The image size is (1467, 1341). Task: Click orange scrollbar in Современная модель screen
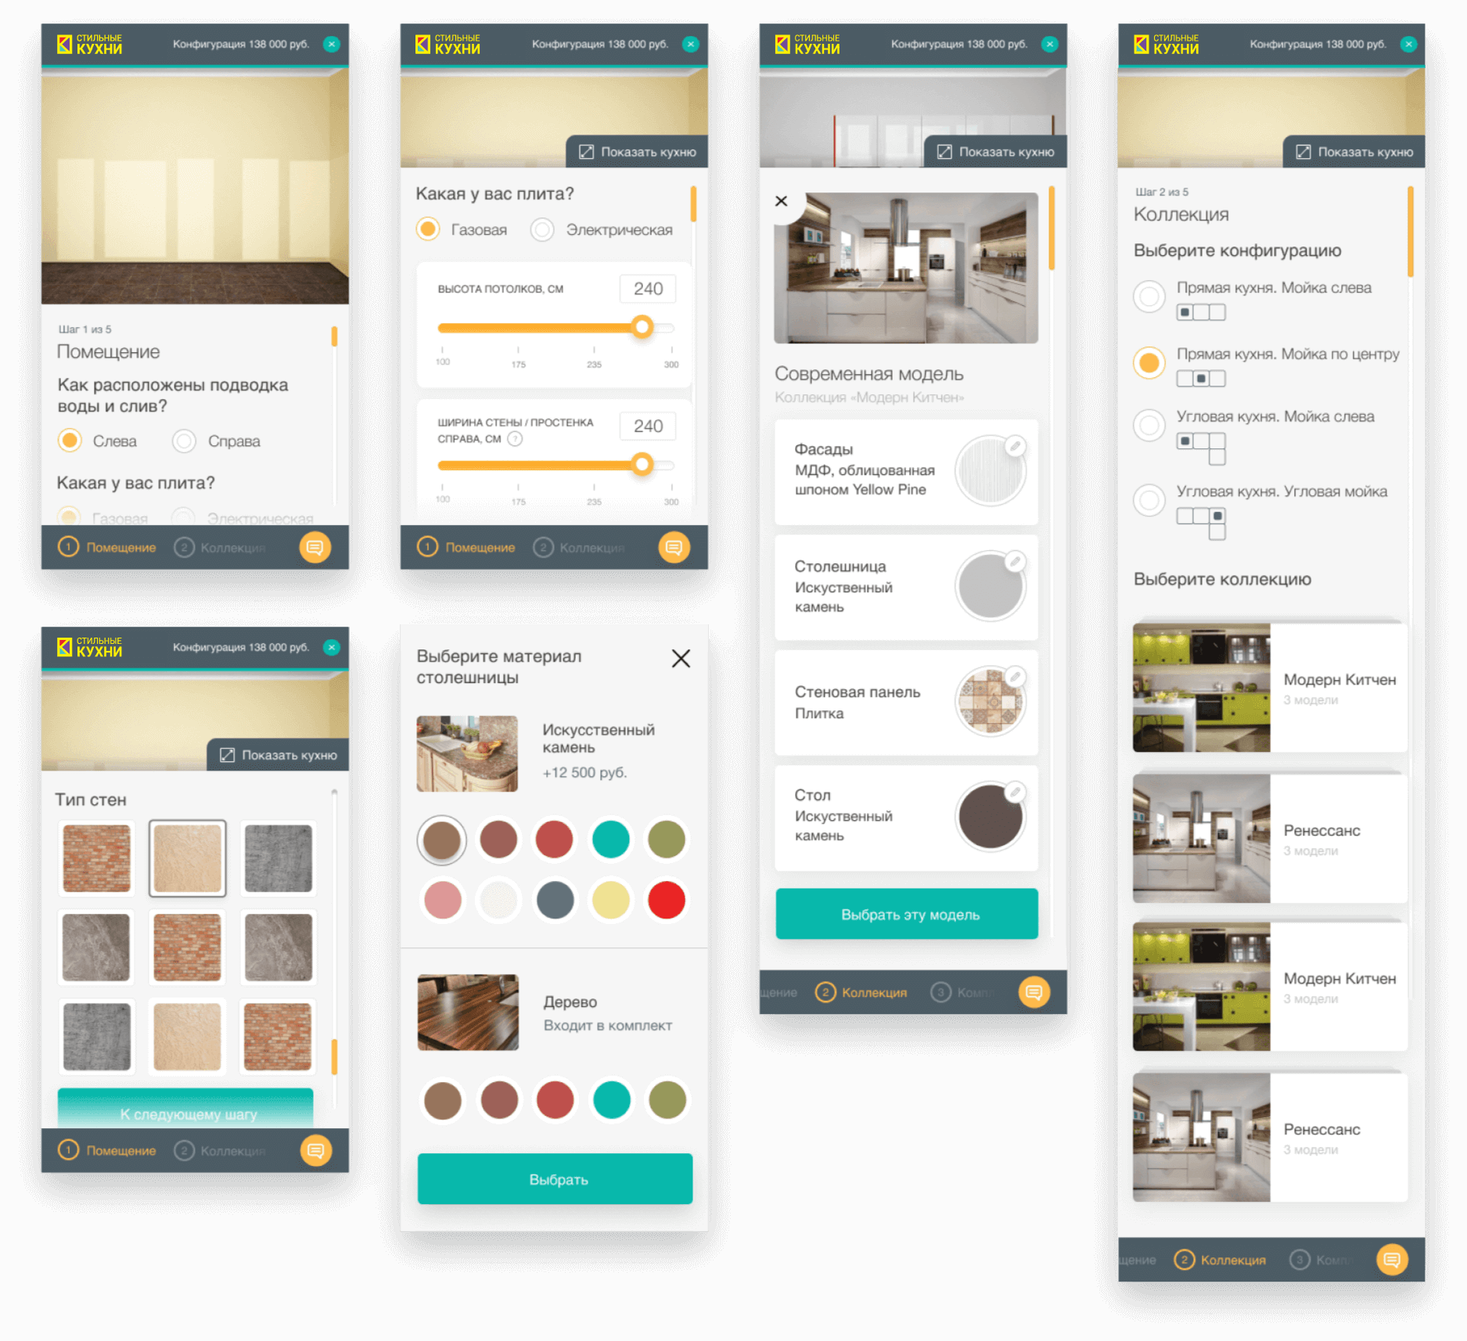pos(1051,227)
